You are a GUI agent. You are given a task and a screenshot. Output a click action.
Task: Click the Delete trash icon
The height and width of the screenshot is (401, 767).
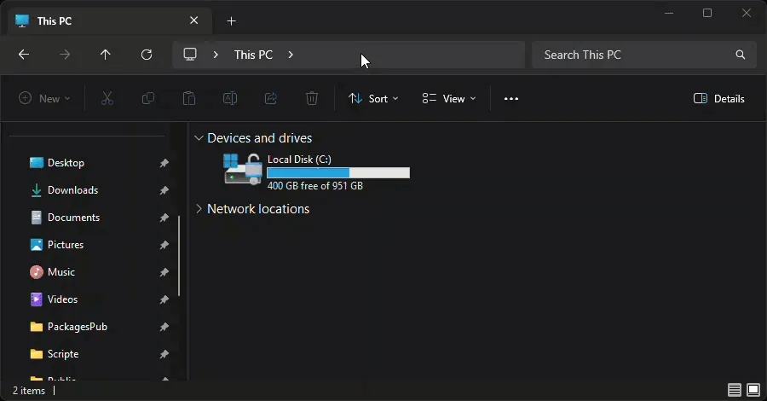coord(312,98)
